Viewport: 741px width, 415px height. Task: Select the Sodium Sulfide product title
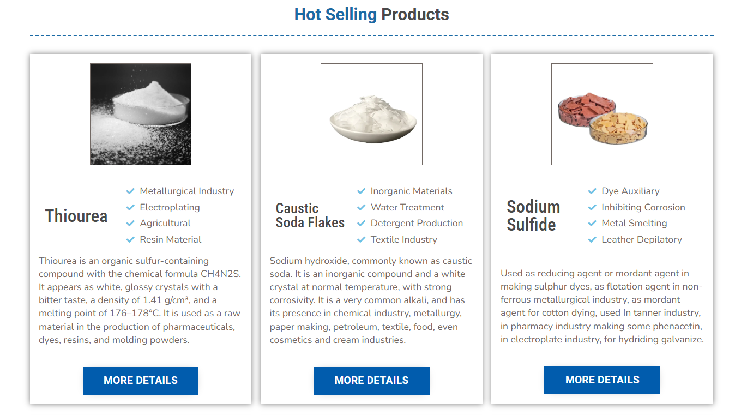[533, 215]
